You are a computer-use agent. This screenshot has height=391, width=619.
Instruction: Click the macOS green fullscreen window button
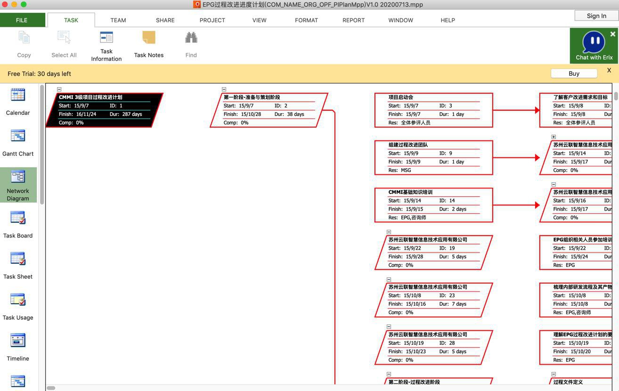[x=24, y=4]
